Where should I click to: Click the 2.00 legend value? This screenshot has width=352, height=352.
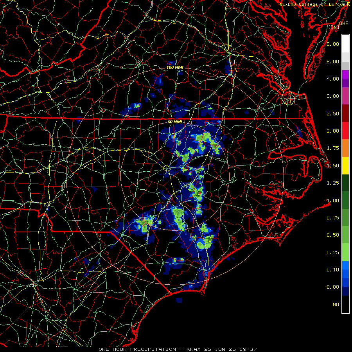[333, 131]
